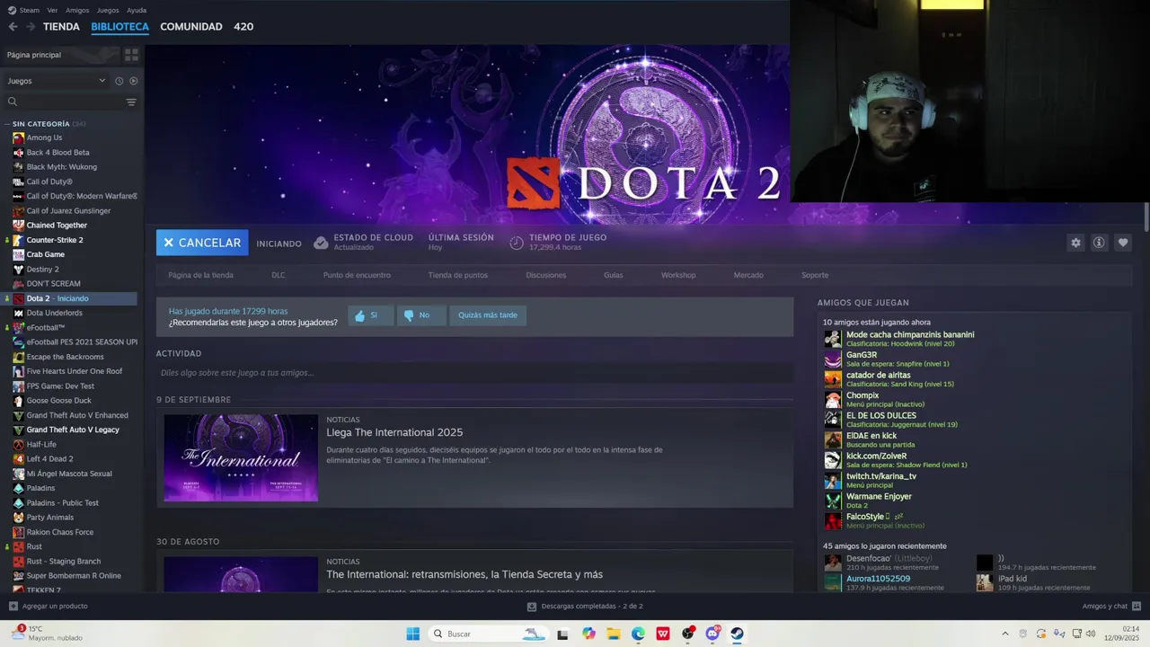Open advanced filters icon next to search
The height and width of the screenshot is (647, 1150).
pos(131,102)
